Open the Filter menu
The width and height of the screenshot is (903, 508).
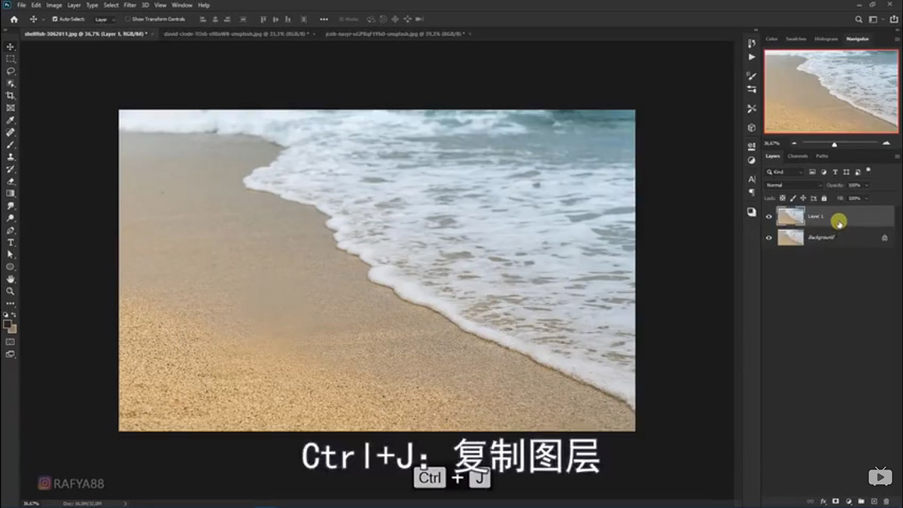(x=130, y=5)
